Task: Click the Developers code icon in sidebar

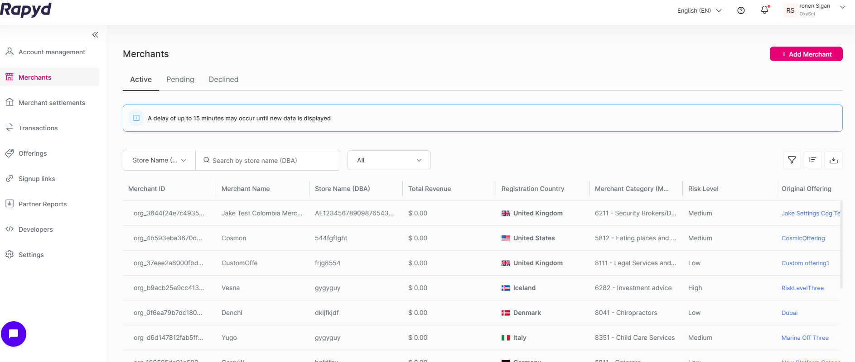Action: click(x=10, y=229)
